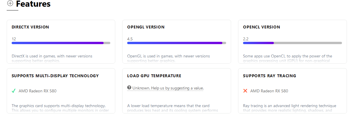Expand the OpenGL Version description text
Image resolution: width=351 pixels, height=117 pixels.
point(168,58)
